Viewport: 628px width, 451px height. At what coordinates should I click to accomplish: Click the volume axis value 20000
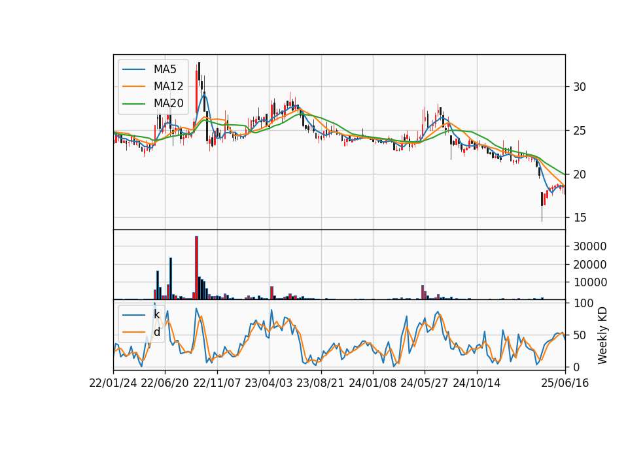(590, 265)
